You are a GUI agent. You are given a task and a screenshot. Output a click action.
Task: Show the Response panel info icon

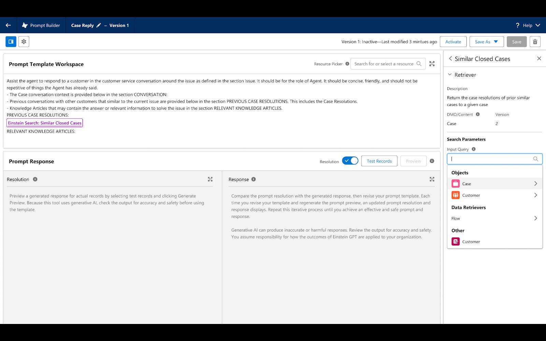[254, 179]
